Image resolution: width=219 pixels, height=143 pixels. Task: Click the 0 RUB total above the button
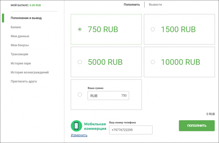[211, 114]
